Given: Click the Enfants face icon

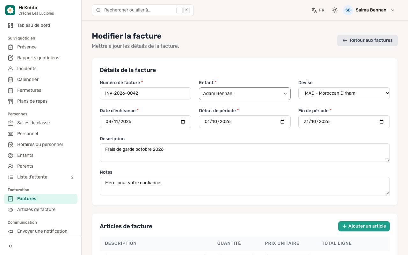Looking at the screenshot, I should pos(11,156).
